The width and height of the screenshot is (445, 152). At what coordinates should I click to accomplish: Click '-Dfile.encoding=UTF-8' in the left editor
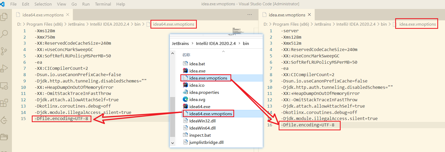tap(61, 118)
